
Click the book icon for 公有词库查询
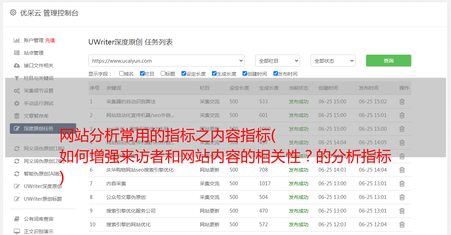[16, 219]
